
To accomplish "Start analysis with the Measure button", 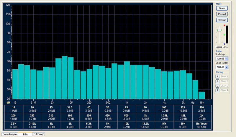I will (222, 20).
